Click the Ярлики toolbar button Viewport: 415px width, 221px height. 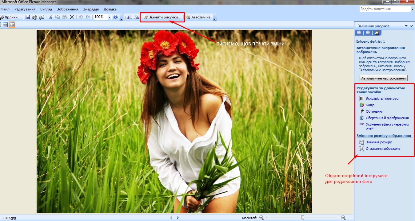point(11,17)
